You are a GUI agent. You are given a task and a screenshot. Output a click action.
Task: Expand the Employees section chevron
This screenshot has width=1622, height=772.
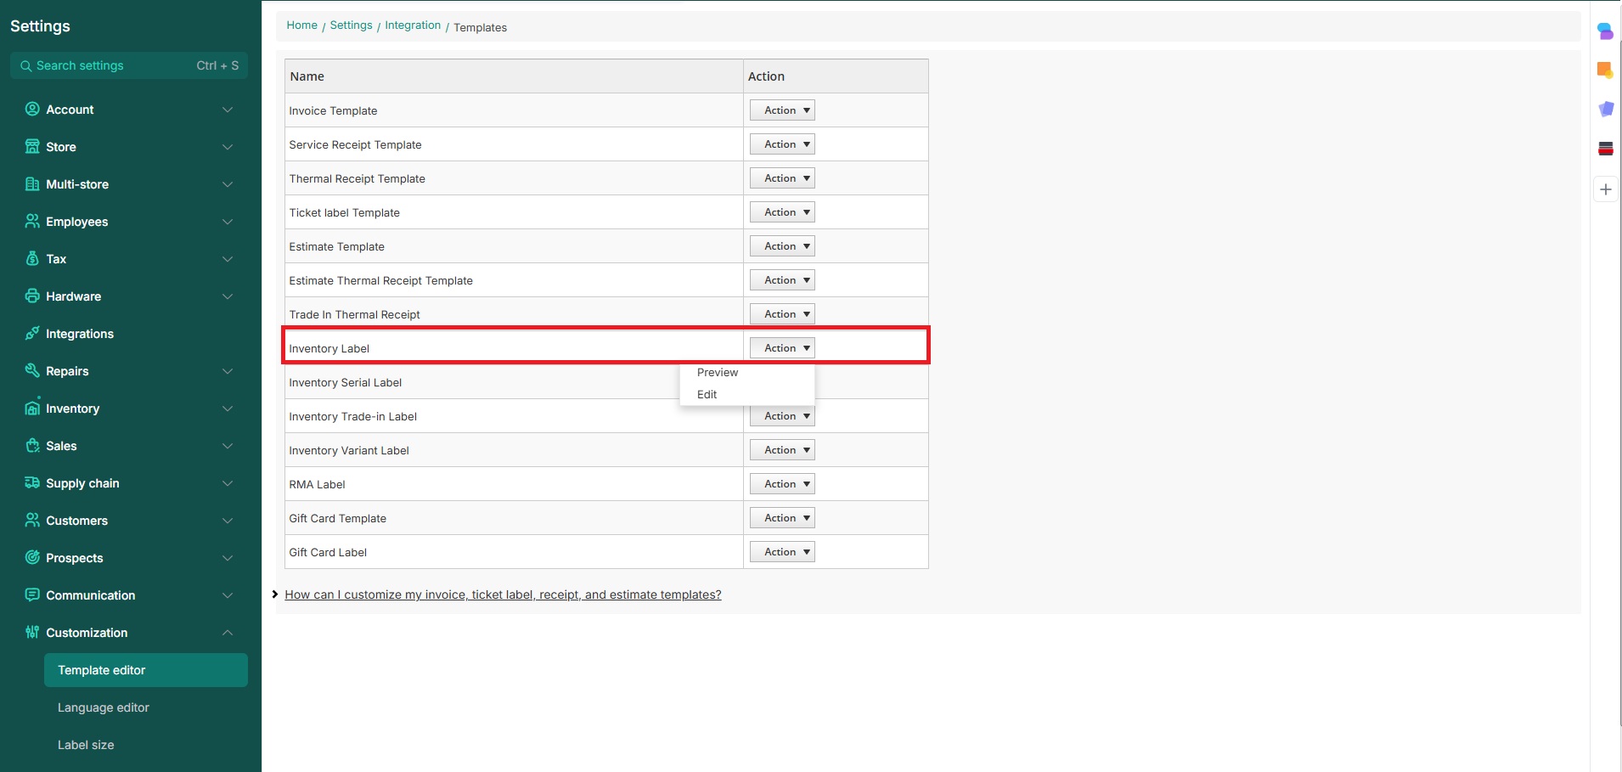(x=227, y=222)
